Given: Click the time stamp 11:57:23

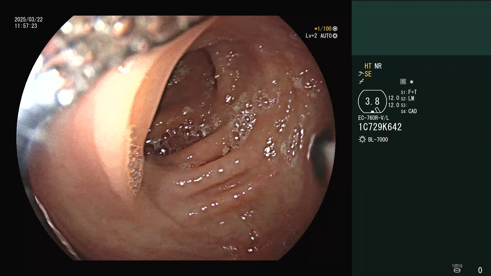Looking at the screenshot, I should [x=26, y=26].
